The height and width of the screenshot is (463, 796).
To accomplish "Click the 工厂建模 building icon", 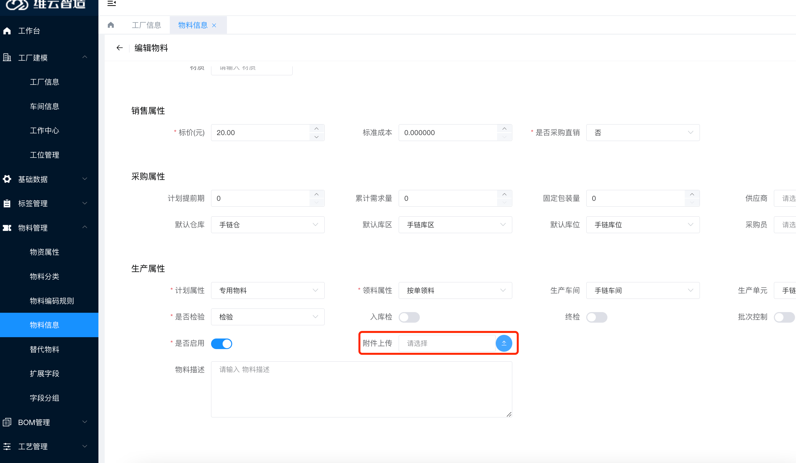I will [7, 57].
